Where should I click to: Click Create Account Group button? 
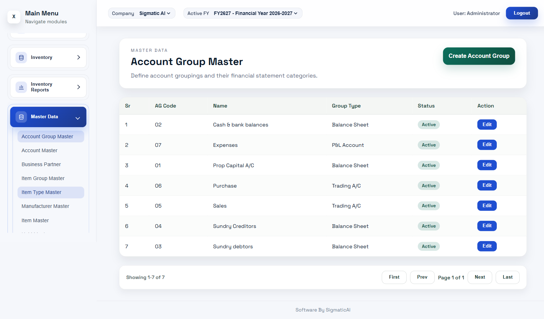[x=479, y=56]
